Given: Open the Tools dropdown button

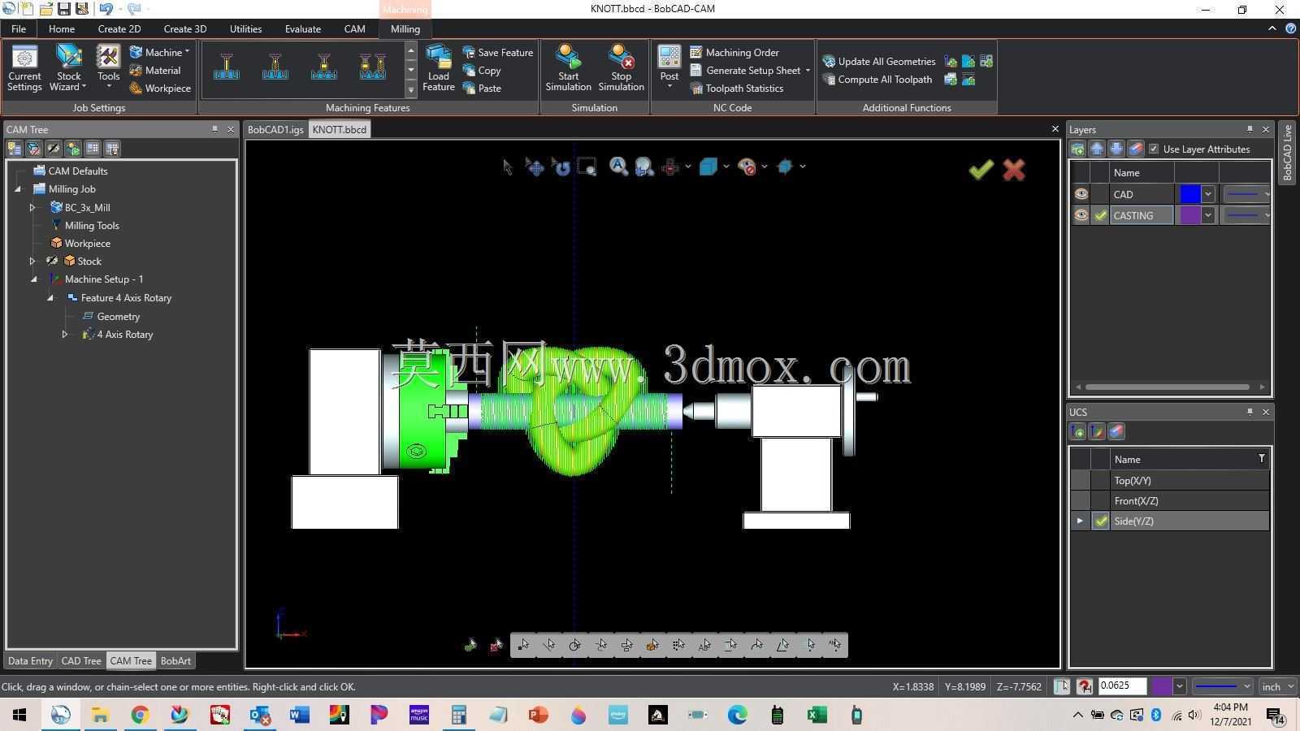Looking at the screenshot, I should pos(108,68).
